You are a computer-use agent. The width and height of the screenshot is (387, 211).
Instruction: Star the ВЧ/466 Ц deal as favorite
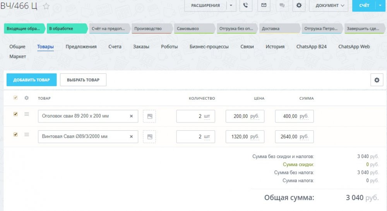46,6
